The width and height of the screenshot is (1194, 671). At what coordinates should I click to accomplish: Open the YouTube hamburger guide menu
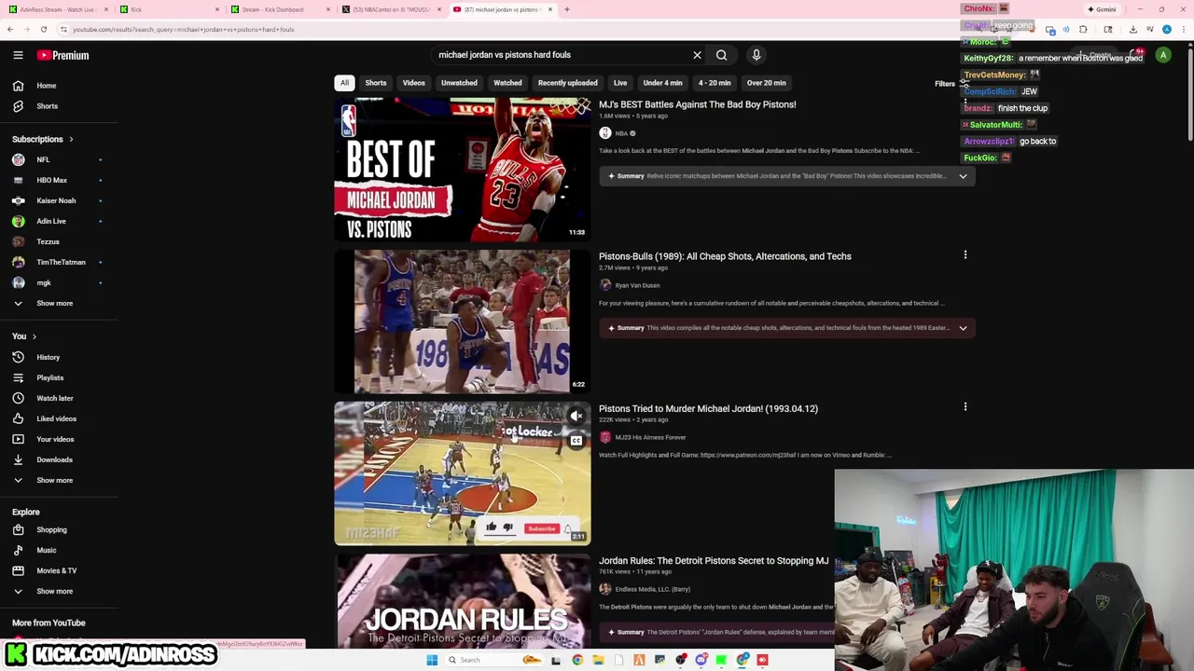point(18,55)
